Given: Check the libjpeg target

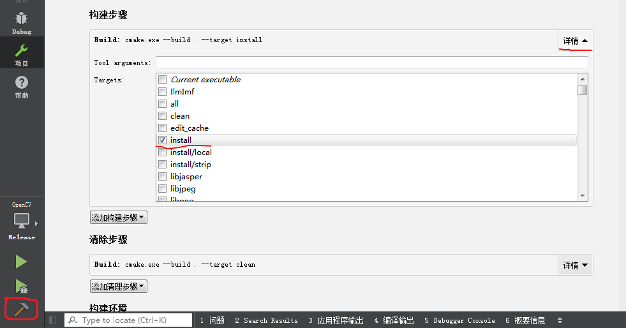Looking at the screenshot, I should pos(163,189).
